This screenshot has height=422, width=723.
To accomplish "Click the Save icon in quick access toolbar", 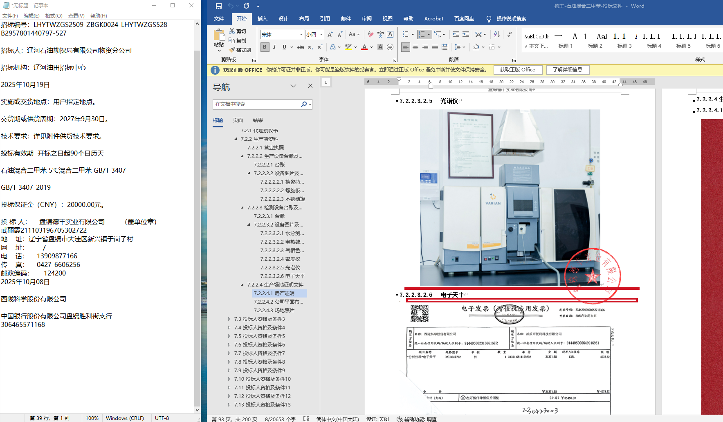I will [219, 6].
